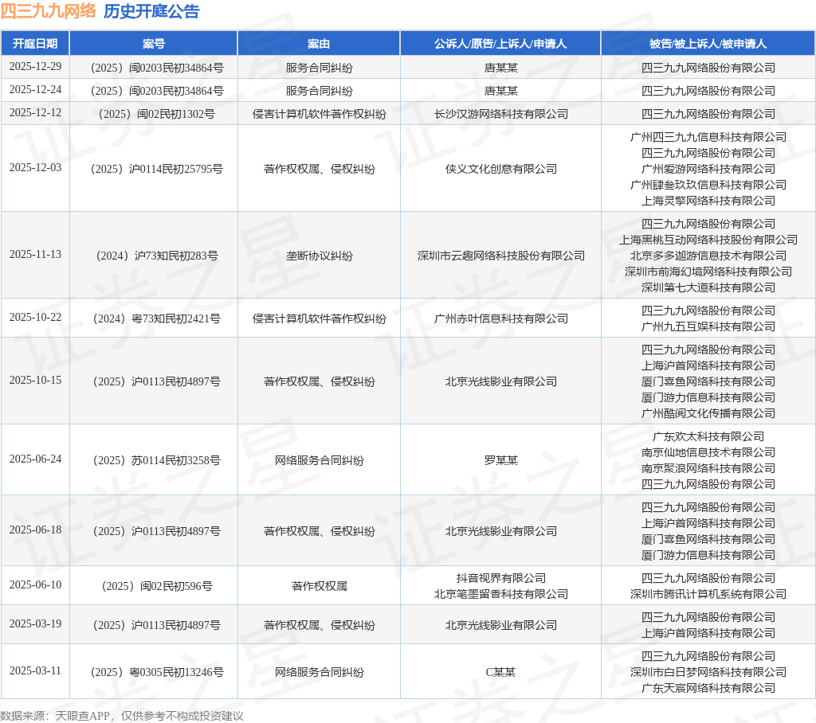Click case number (2025)沪0114民初25795号

click(x=157, y=169)
